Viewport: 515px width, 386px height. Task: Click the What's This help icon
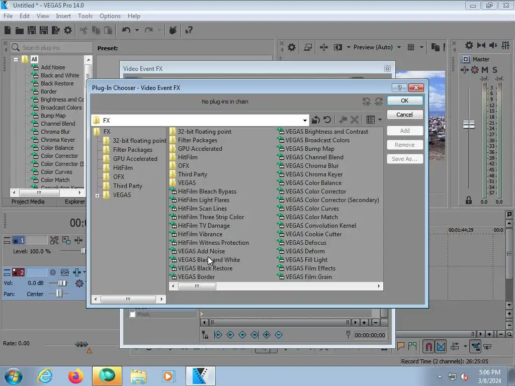[x=189, y=30]
